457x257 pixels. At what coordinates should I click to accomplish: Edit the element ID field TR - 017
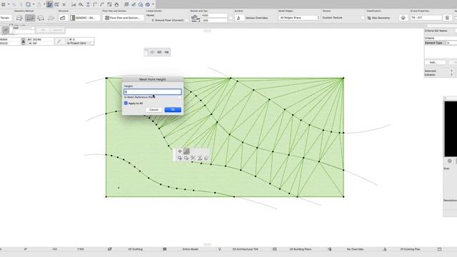[x=426, y=18]
